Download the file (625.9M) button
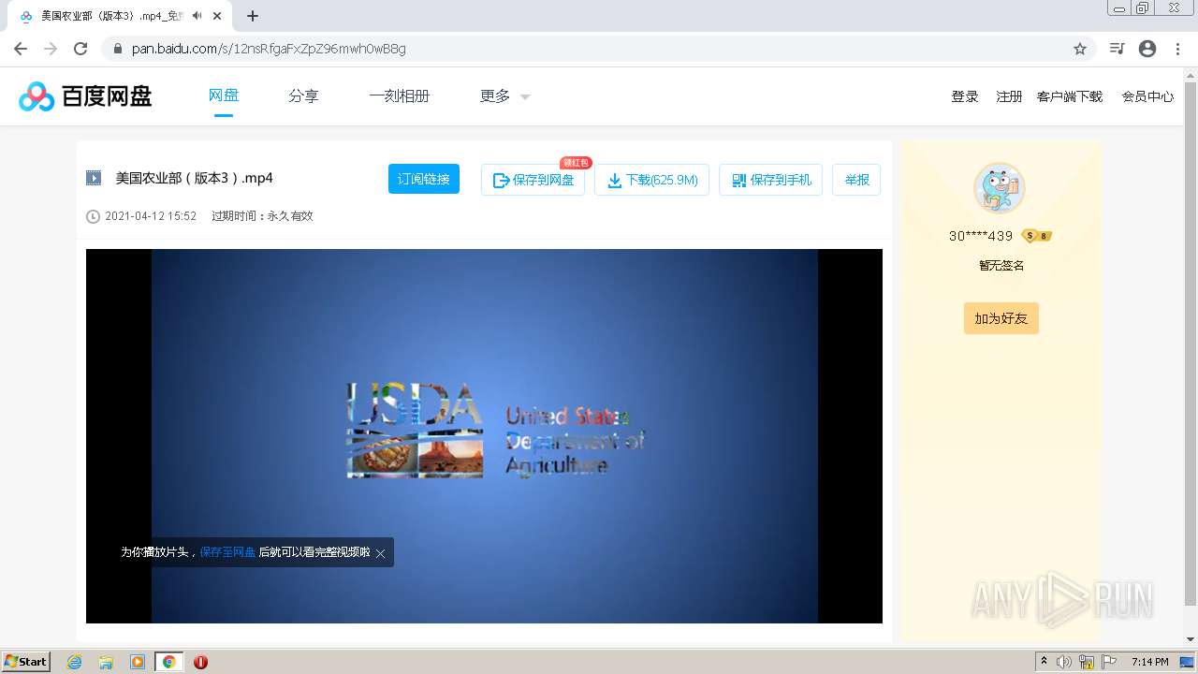1198x674 pixels. [x=651, y=180]
